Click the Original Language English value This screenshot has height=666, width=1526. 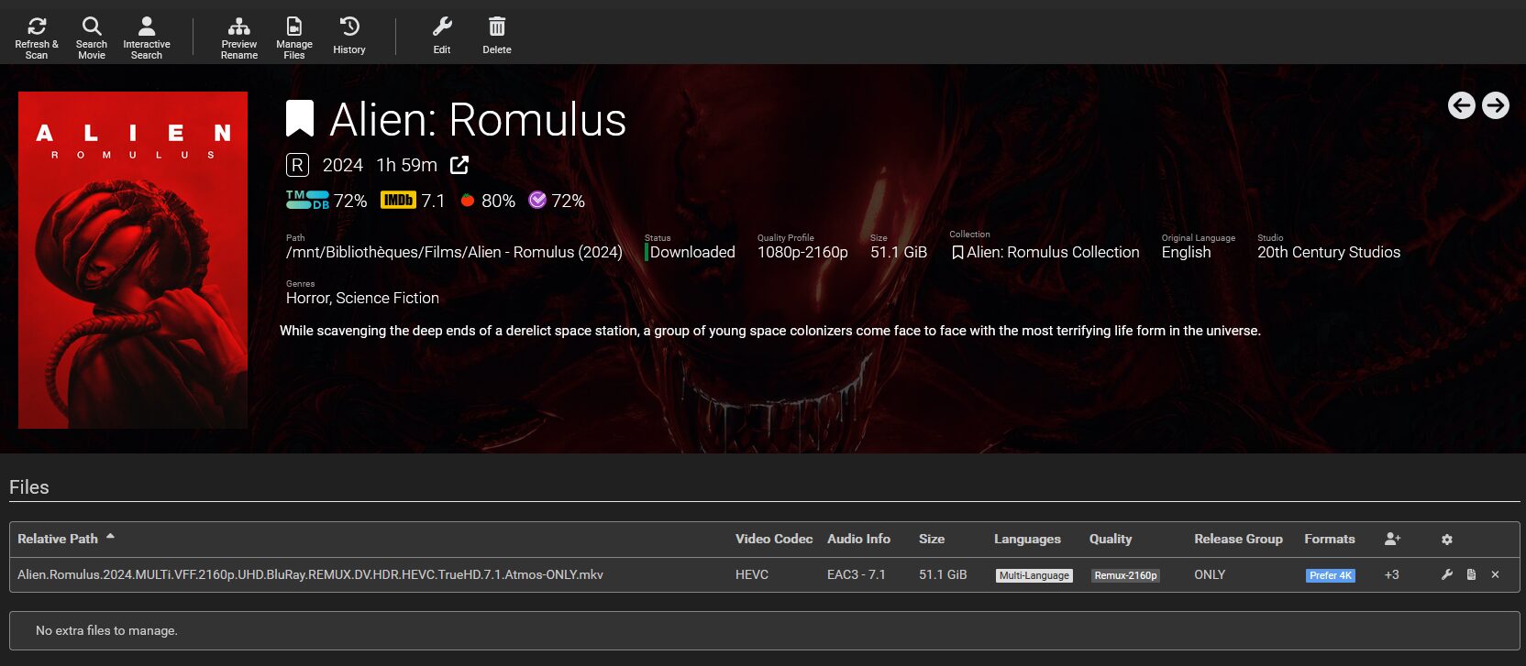[x=1186, y=252]
